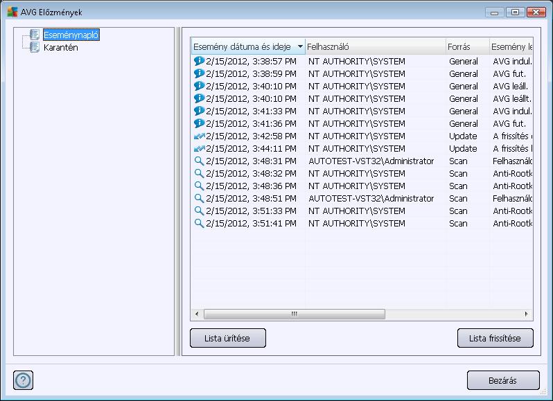Sort by the Forrás column header
553x401 pixels.
pos(468,46)
